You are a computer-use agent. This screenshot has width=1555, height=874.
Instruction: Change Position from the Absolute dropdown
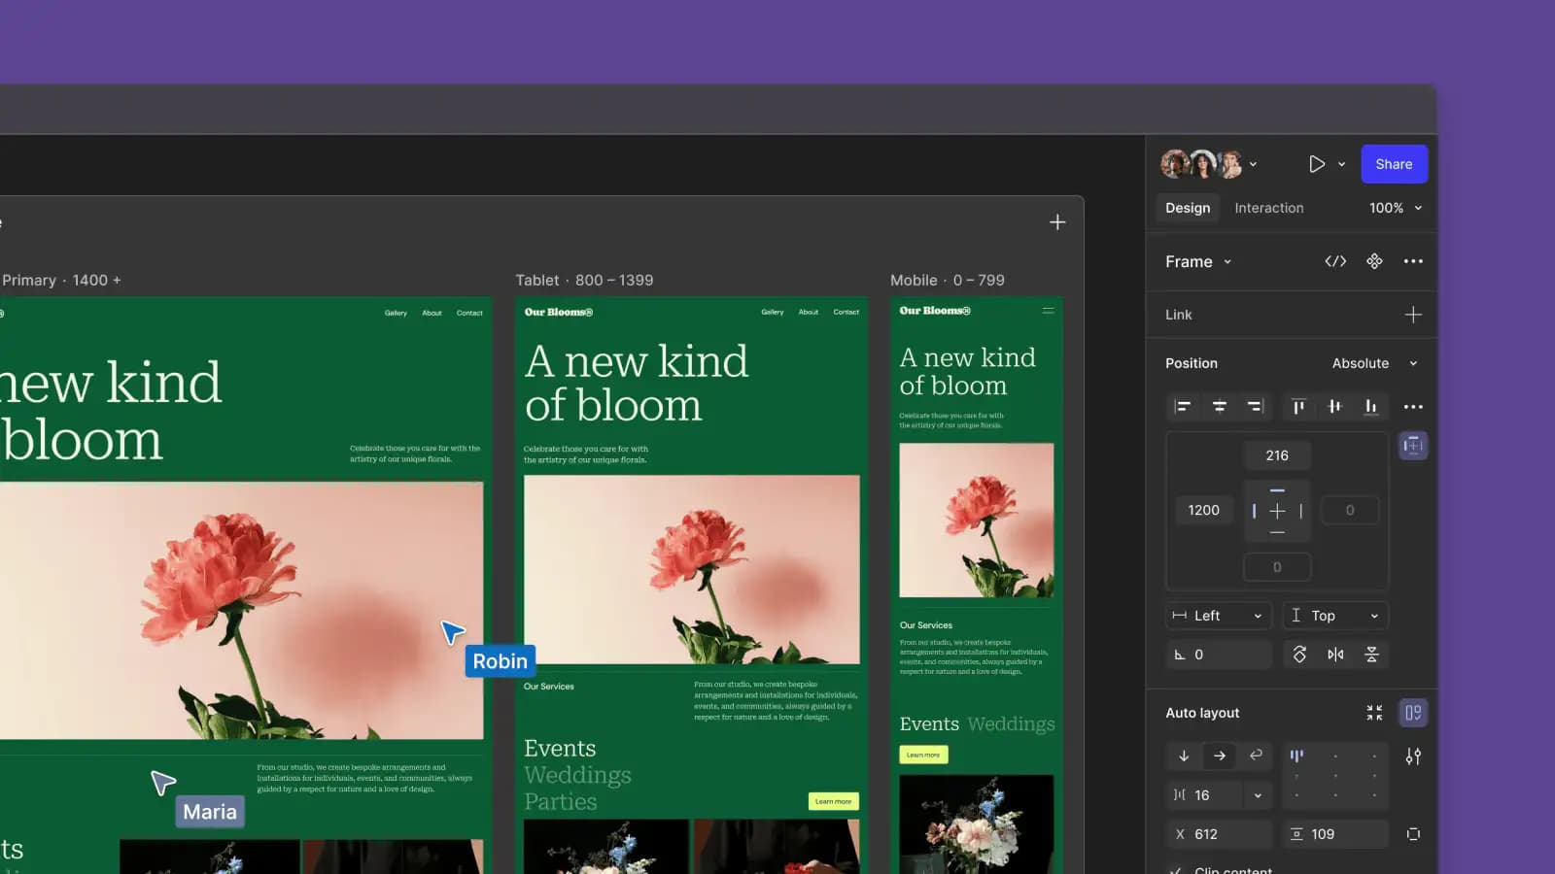1374,363
